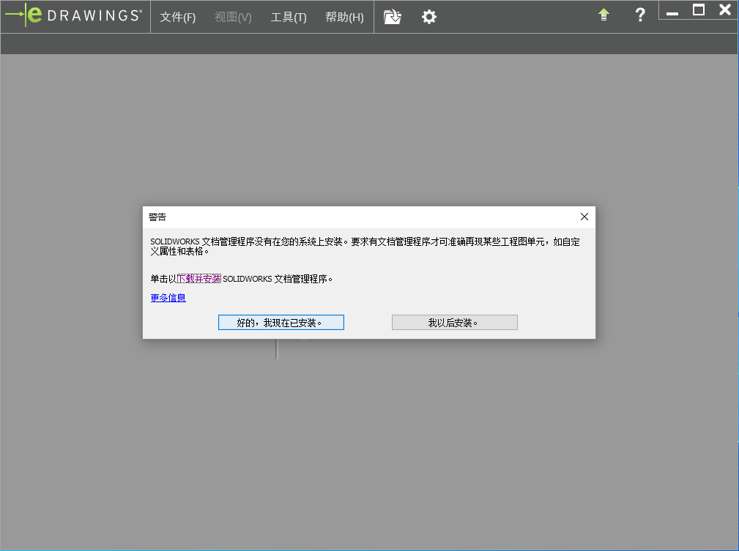The height and width of the screenshot is (551, 739).
Task: Open the 更多信息 link
Action: pyautogui.click(x=168, y=298)
